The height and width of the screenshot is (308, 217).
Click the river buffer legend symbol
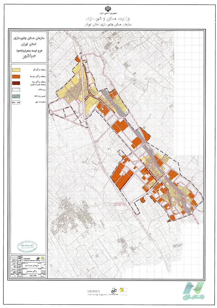(x=16, y=96)
